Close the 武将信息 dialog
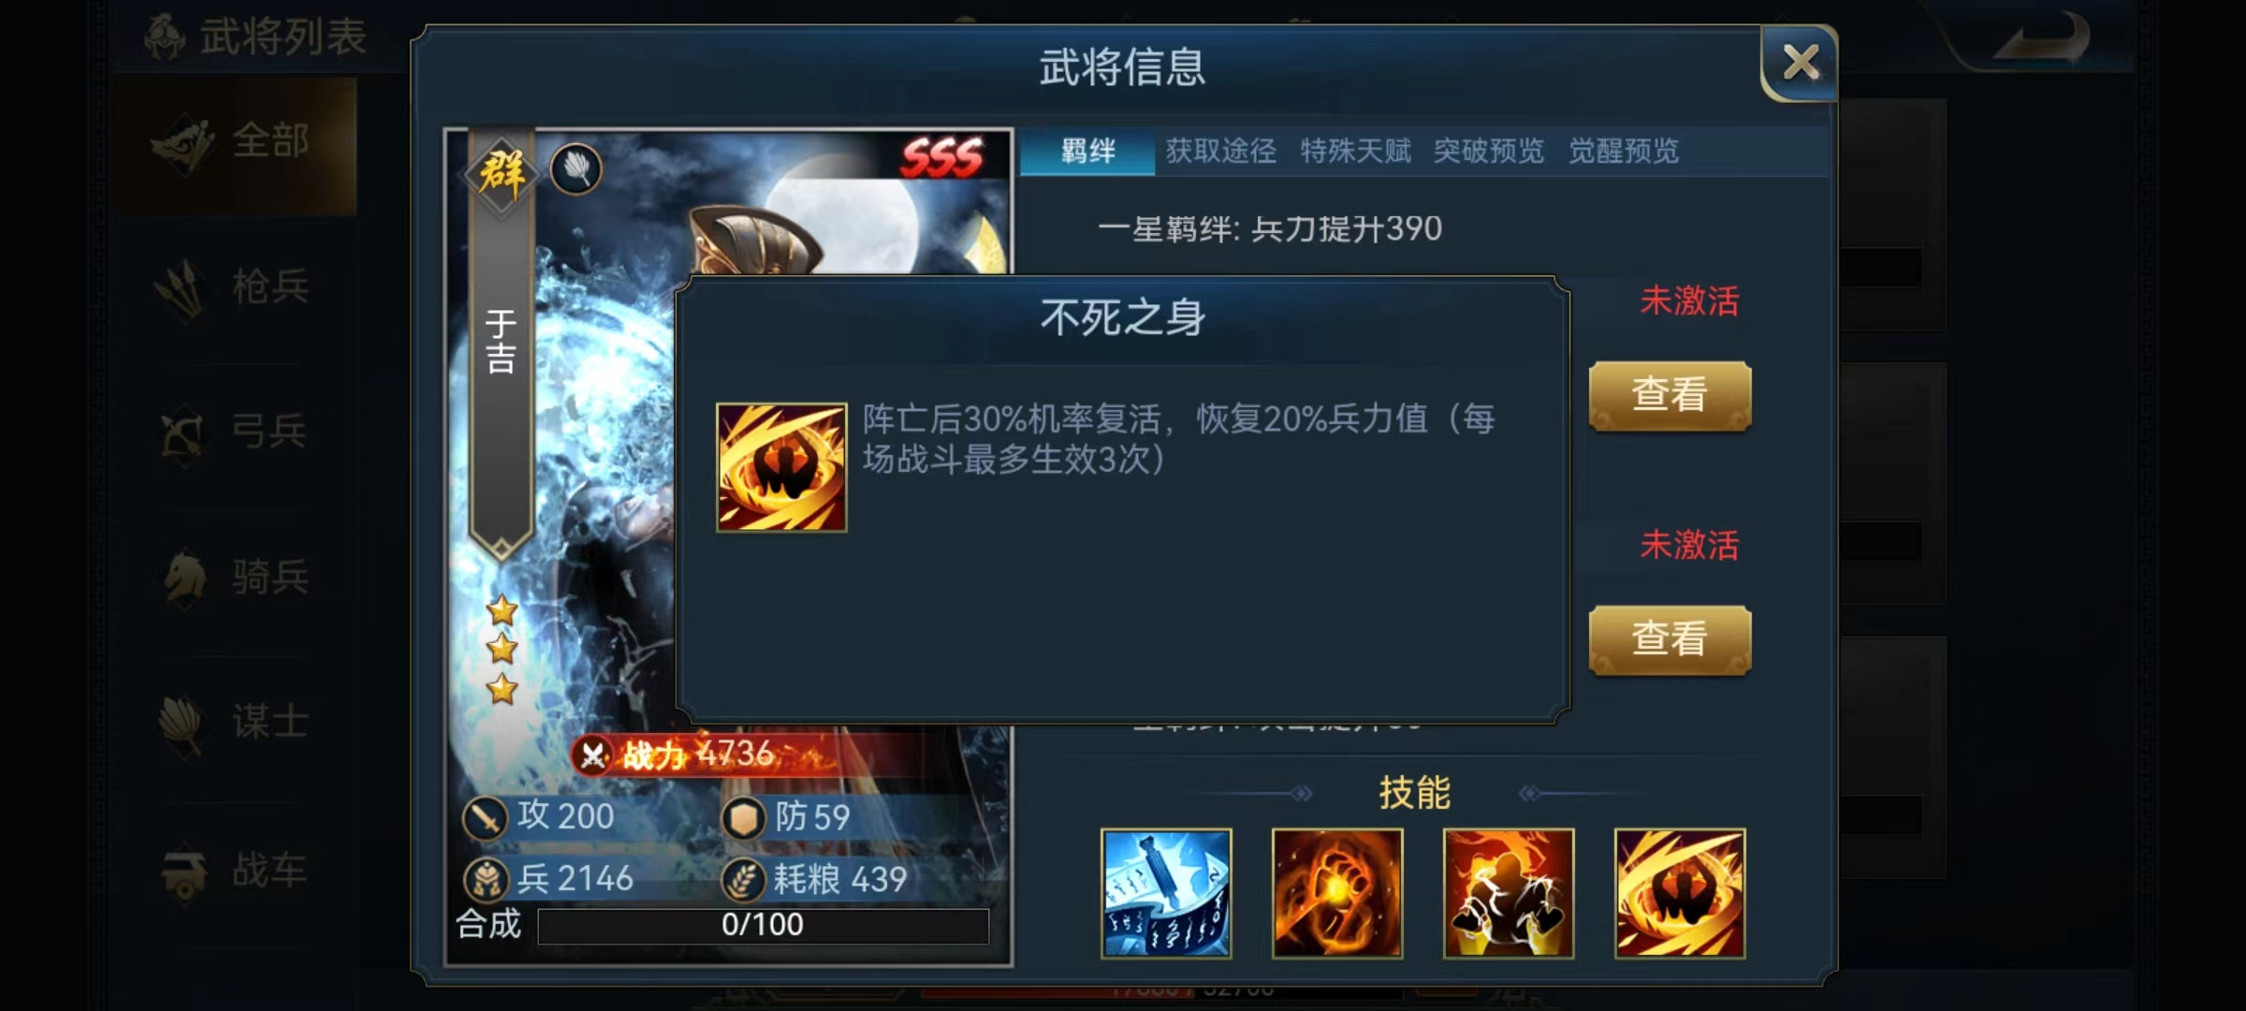This screenshot has width=2246, height=1011. point(1800,64)
